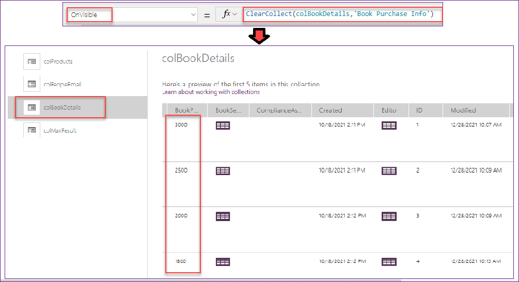Open BookSe table icon in row 2500

[223, 171]
